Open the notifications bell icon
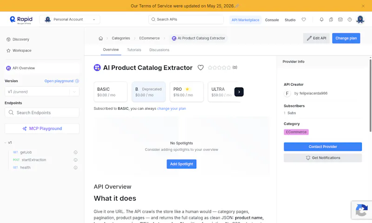The width and height of the screenshot is (372, 223). [x=321, y=20]
